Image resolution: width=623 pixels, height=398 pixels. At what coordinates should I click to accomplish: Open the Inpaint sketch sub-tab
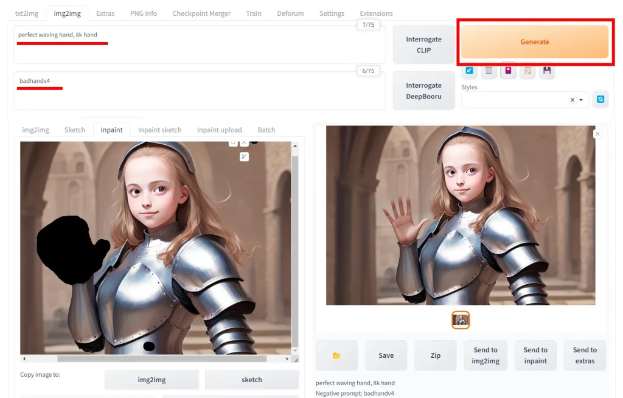pos(159,130)
